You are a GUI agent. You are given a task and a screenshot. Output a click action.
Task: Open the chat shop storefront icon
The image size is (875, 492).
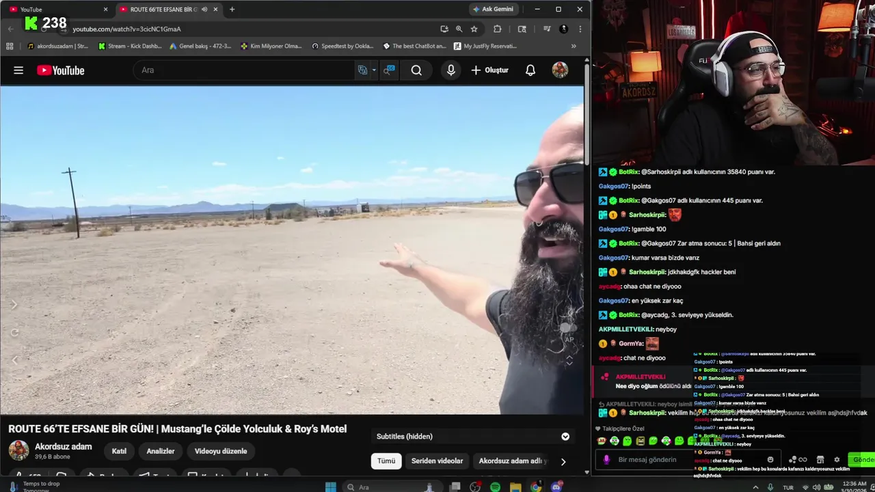820,460
